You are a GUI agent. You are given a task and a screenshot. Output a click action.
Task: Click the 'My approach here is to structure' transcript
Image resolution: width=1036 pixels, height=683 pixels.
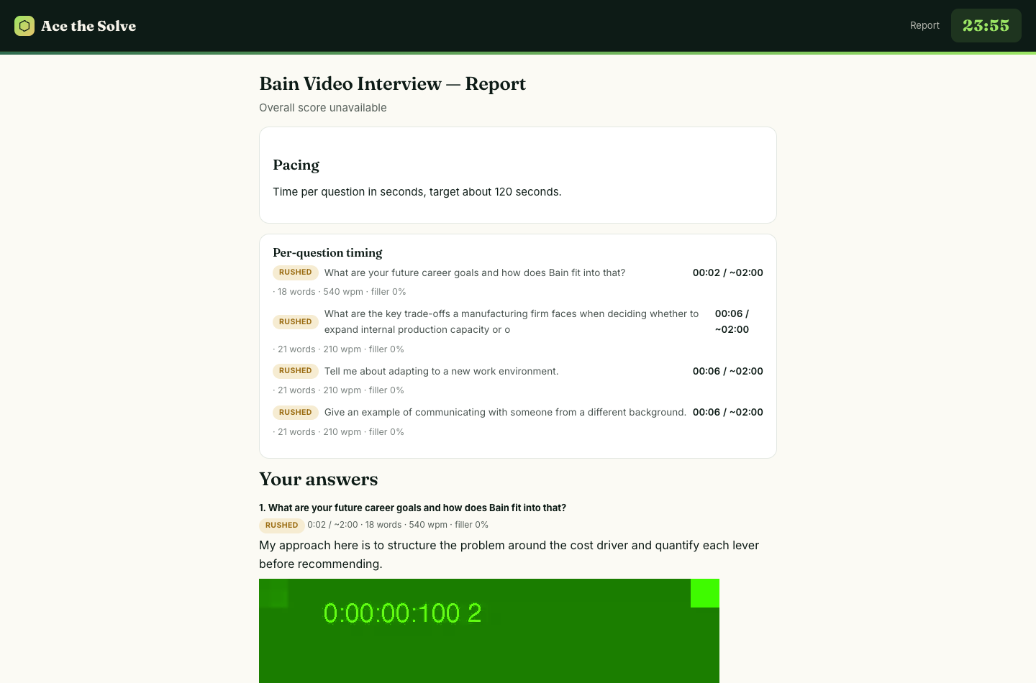click(x=509, y=554)
